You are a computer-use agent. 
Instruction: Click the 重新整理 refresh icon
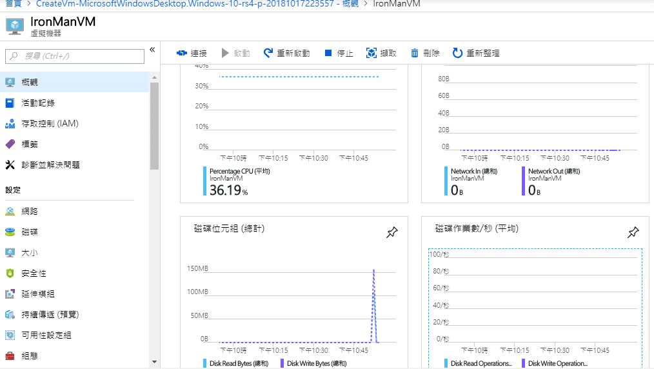click(457, 53)
